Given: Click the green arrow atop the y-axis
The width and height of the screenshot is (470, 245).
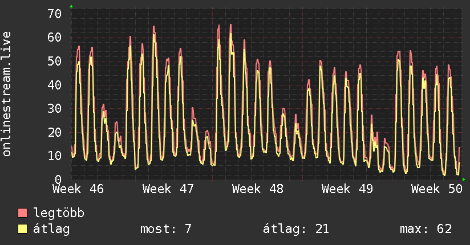Looking at the screenshot, I should (71, 6).
